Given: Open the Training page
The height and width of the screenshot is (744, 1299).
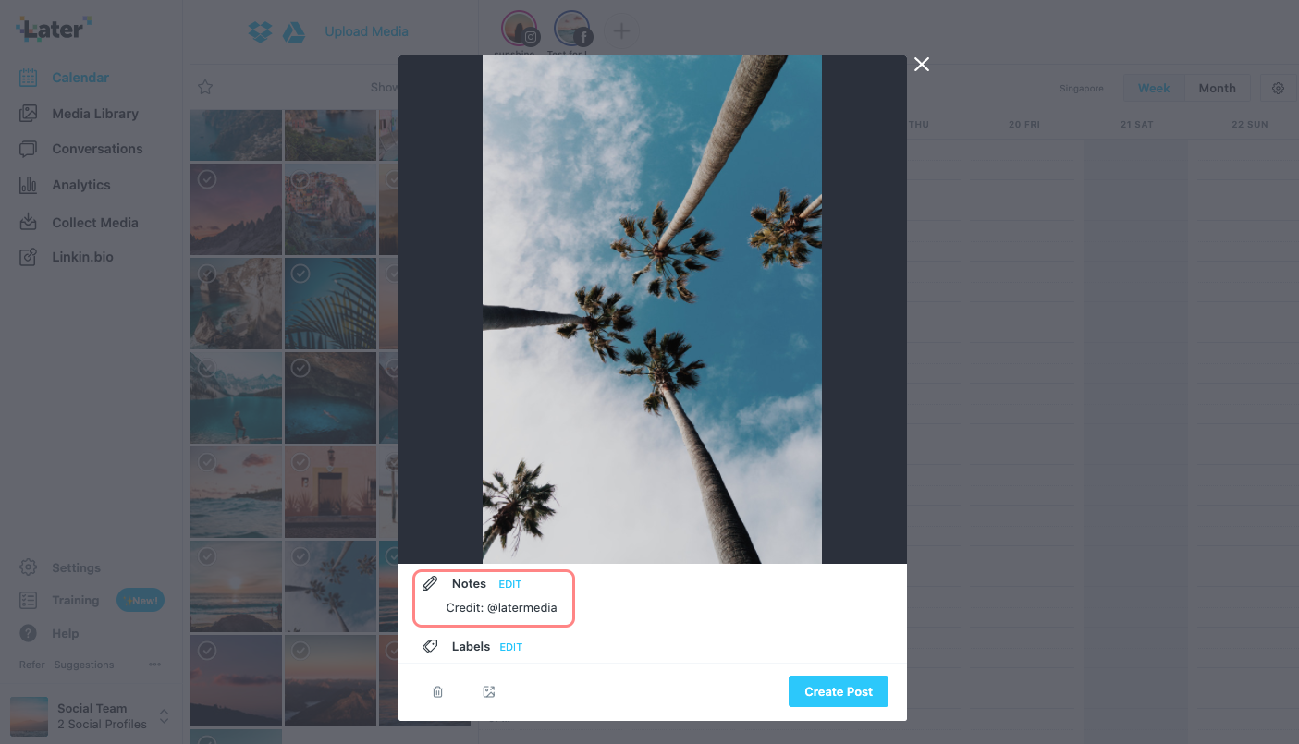Looking at the screenshot, I should click(x=75, y=600).
